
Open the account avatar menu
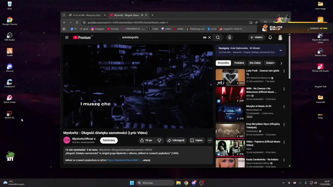[280, 37]
